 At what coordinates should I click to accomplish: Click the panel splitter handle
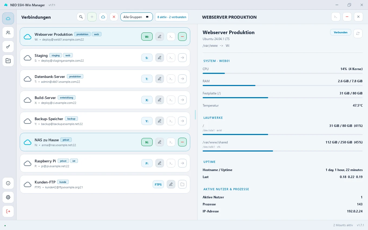pos(195,115)
